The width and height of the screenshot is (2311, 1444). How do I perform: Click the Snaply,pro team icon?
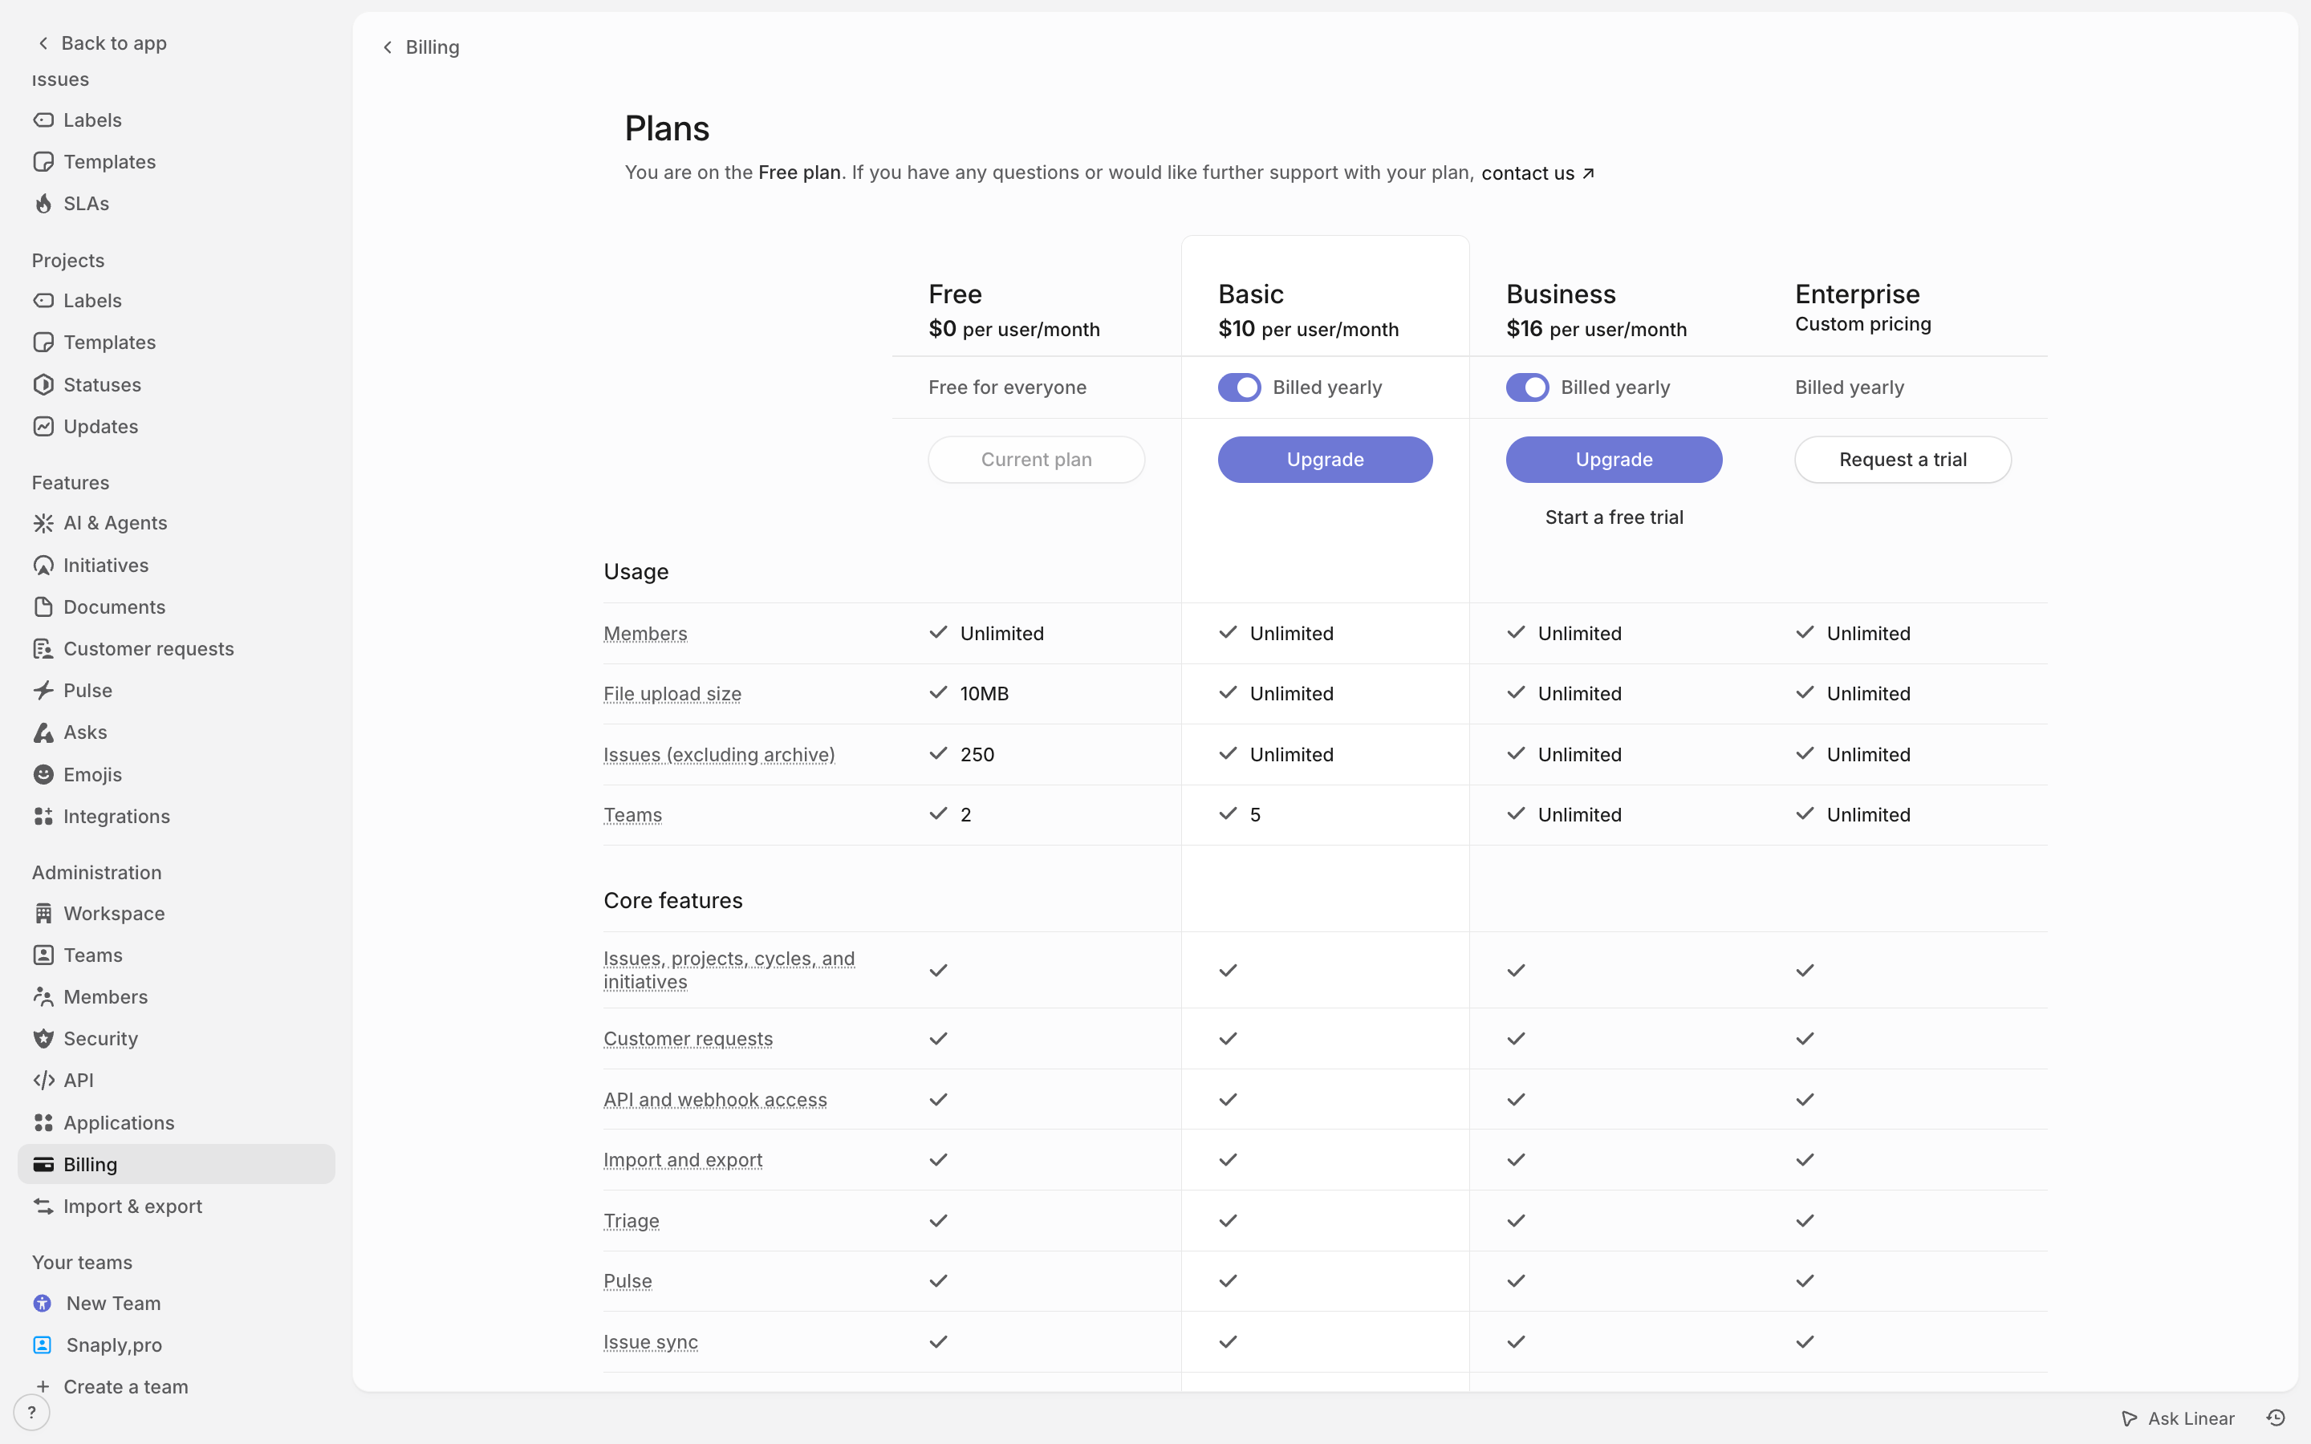click(42, 1345)
